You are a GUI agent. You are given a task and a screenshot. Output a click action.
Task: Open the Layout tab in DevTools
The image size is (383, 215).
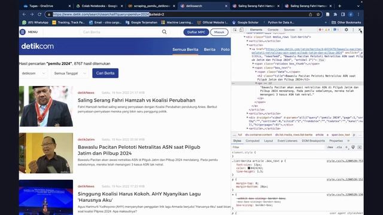coord(269,141)
